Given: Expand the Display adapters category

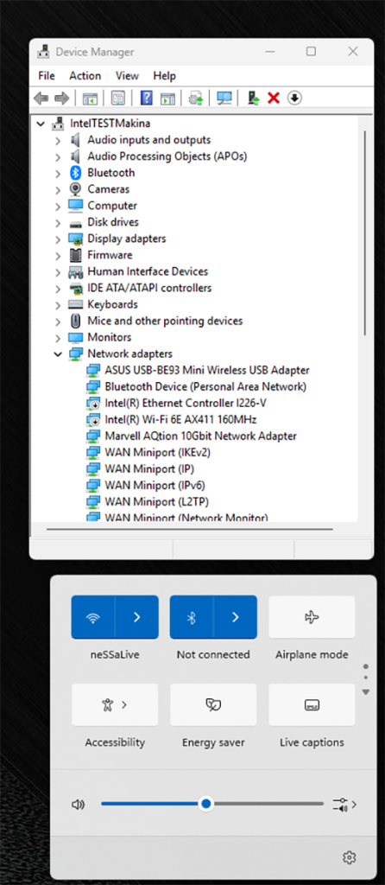Looking at the screenshot, I should click(58, 239).
